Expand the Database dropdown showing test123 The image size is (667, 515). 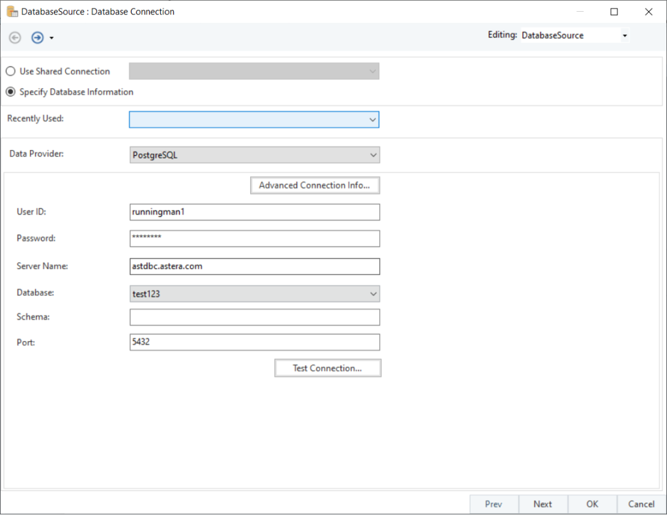pyautogui.click(x=372, y=293)
